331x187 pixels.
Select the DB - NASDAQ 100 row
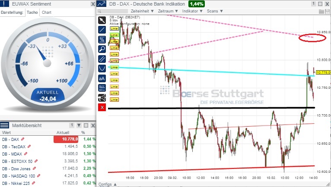(48, 176)
